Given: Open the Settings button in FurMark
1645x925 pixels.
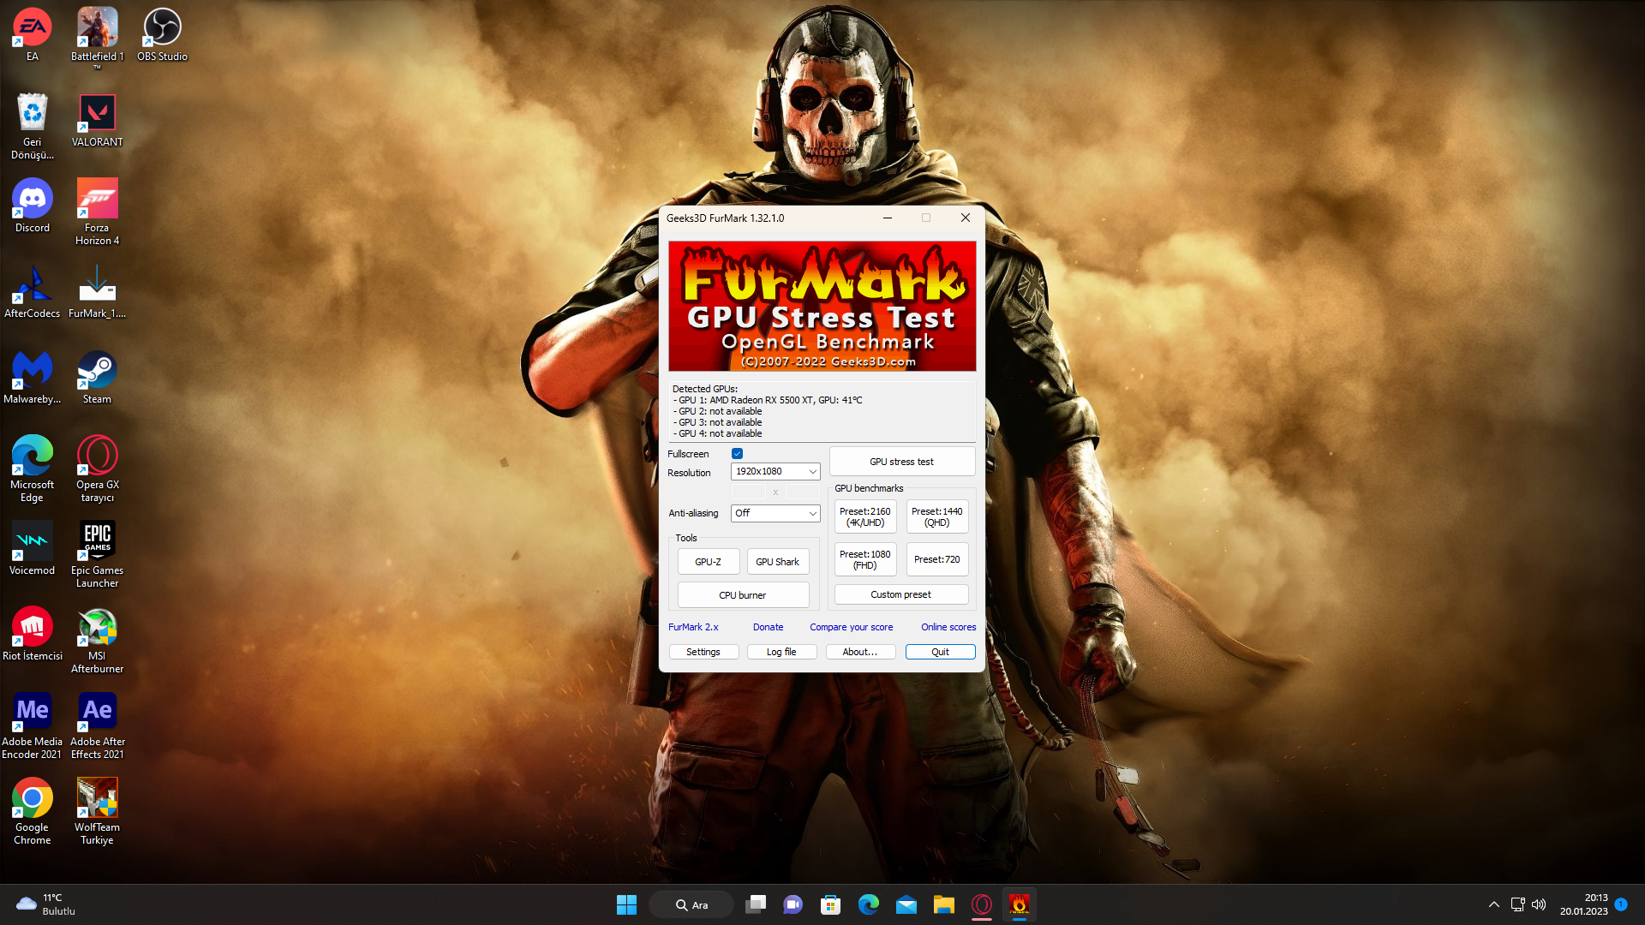Looking at the screenshot, I should 703,652.
